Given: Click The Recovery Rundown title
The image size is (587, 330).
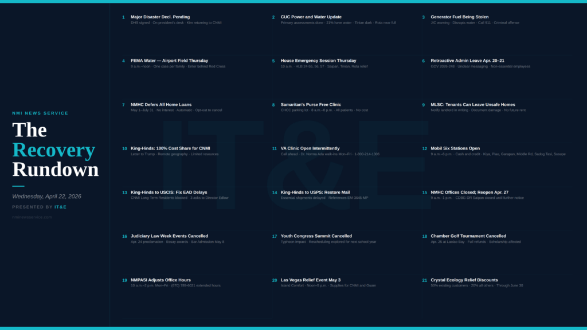Looking at the screenshot, I should [55, 150].
